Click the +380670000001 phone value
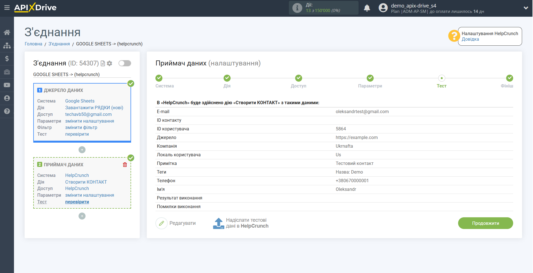Viewport: 533px width, 273px height. click(352, 181)
